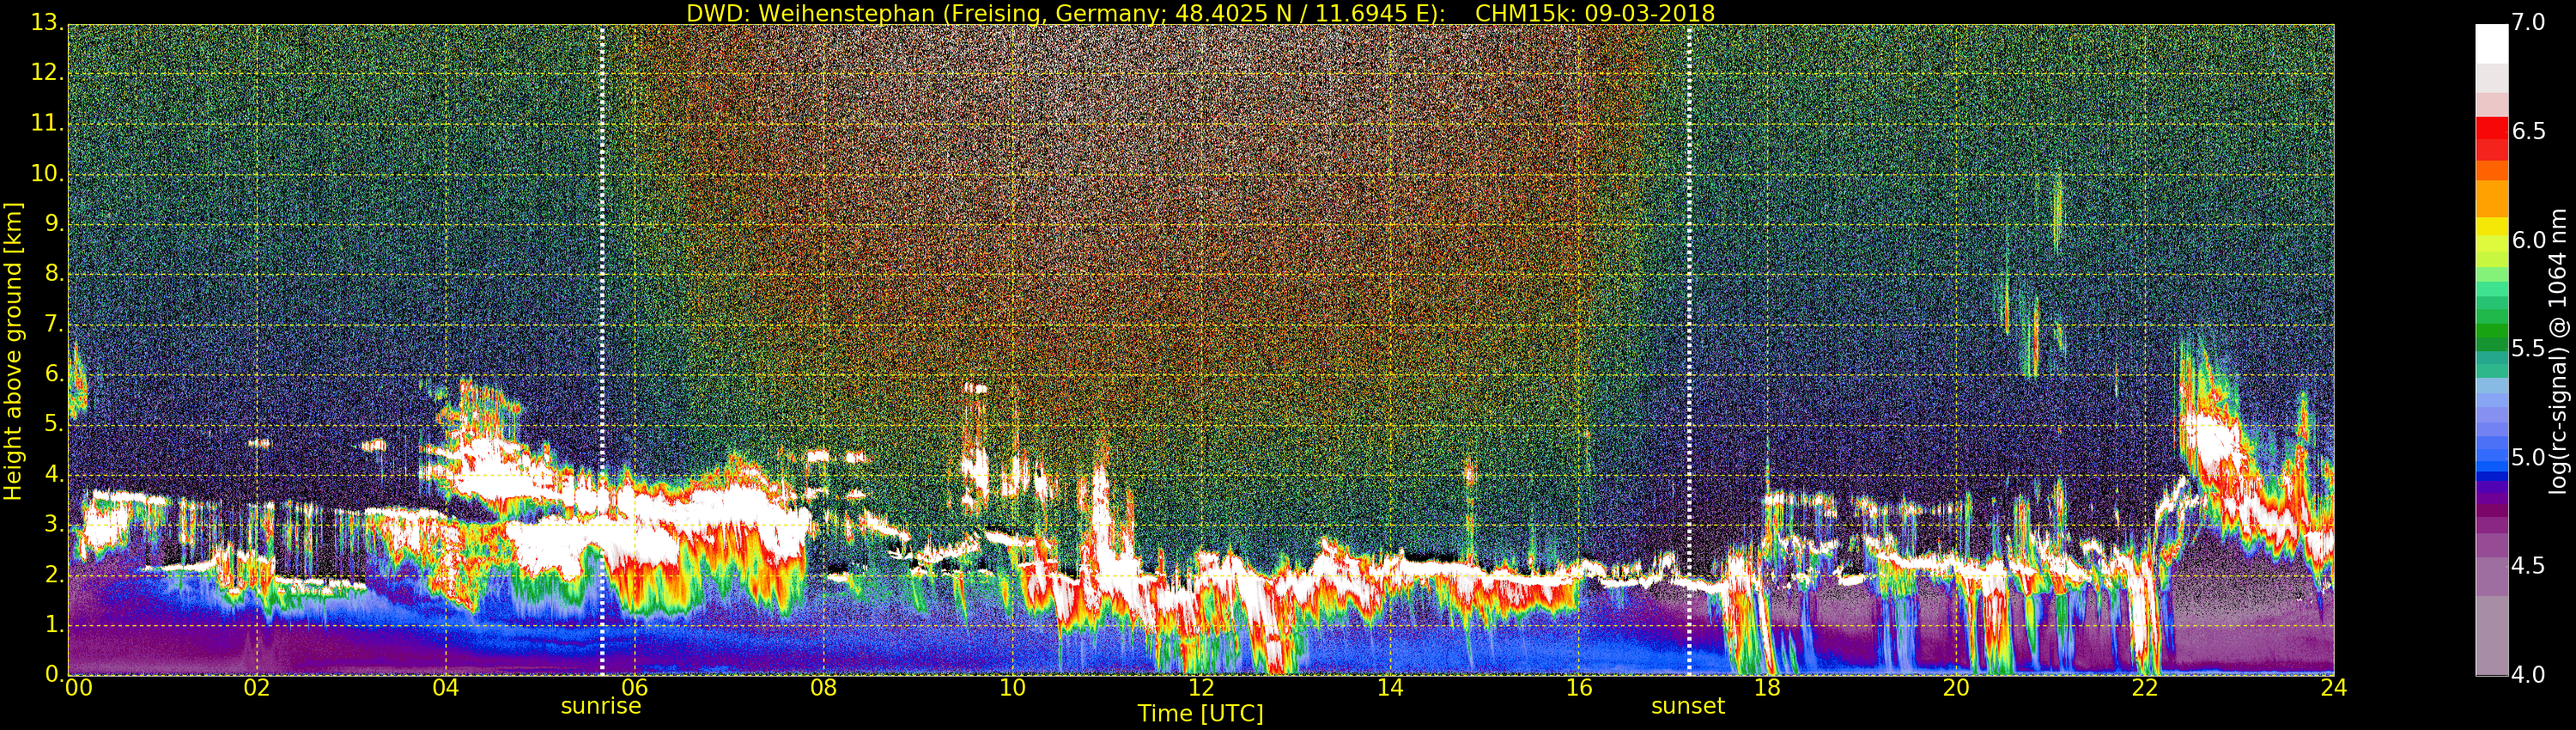Click the 12 tick on the time axis
The width and height of the screenshot is (2576, 730).
tap(1201, 688)
